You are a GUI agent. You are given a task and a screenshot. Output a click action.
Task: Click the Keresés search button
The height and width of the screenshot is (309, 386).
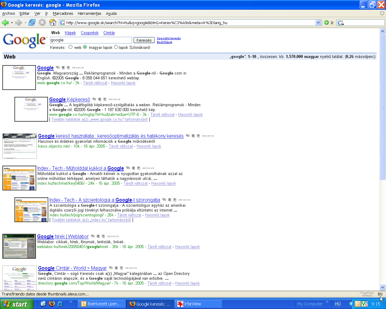[x=144, y=40]
